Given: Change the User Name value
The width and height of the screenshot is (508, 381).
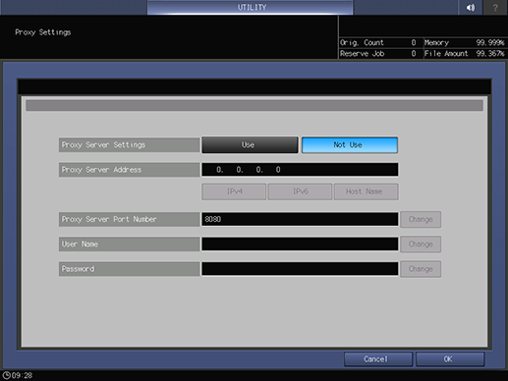Looking at the screenshot, I should pyautogui.click(x=421, y=245).
